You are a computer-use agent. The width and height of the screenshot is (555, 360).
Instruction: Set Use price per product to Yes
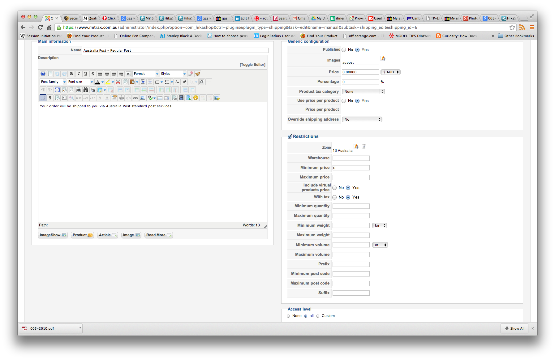357,101
